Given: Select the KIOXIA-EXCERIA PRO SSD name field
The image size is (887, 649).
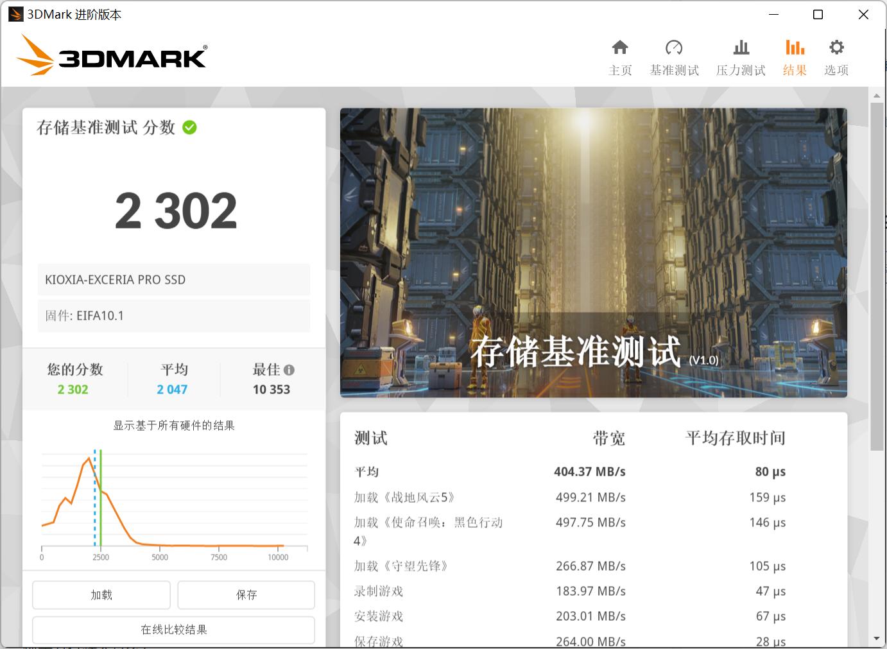Looking at the screenshot, I should point(173,279).
